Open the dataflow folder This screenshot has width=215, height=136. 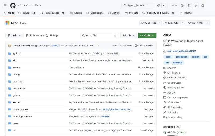pos(17,81)
